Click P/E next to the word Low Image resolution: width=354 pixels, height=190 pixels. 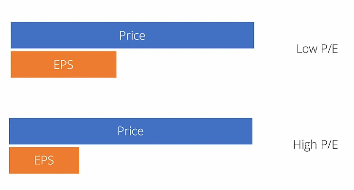[x=329, y=49]
